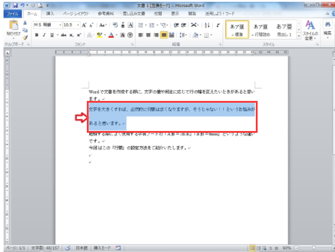
Task: Click the Show paragraph marks icon
Action: (217, 25)
